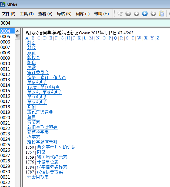170x187 pixels.
Task: Open the 词库 (L) menu
Action: click(x=83, y=14)
